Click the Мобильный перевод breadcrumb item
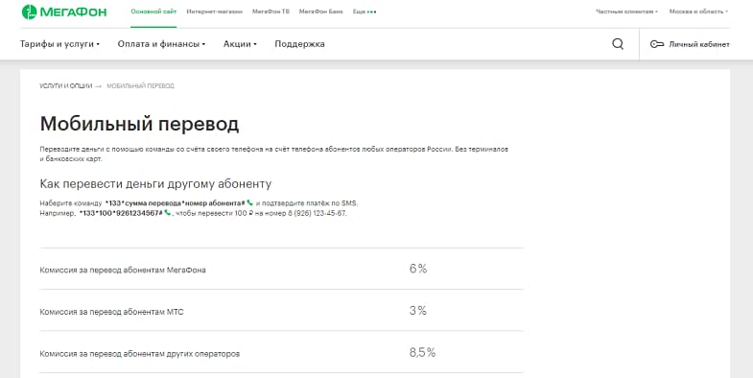The image size is (753, 378). click(x=140, y=86)
